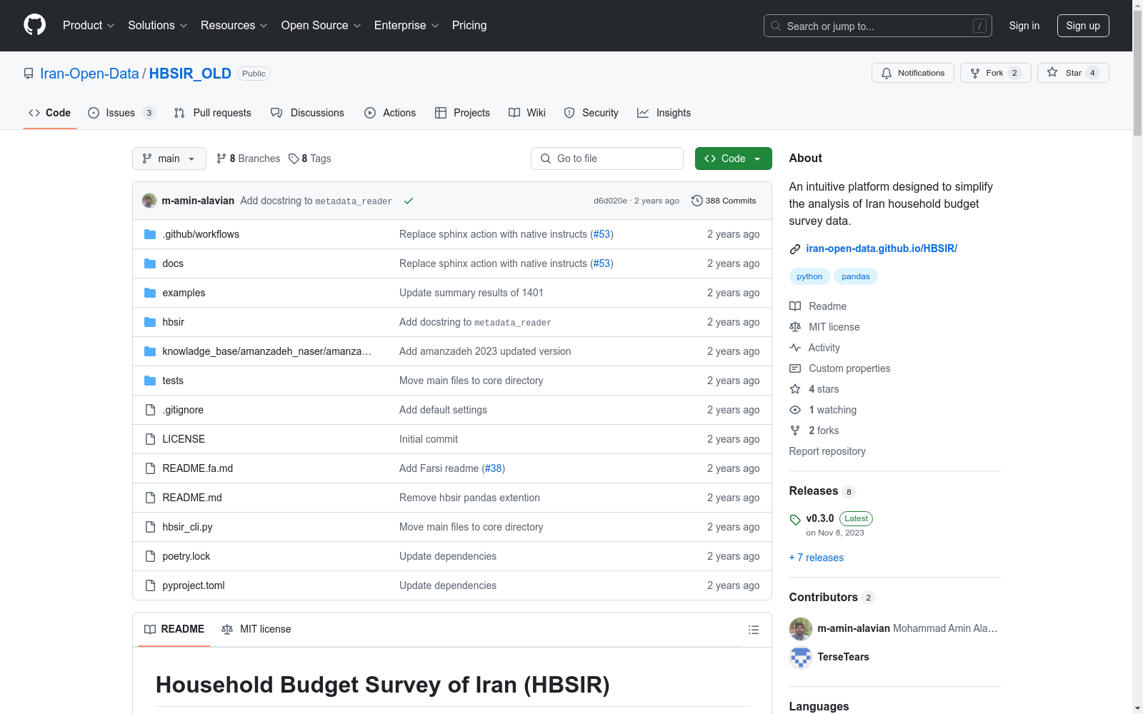
Task: Open README.md file
Action: pyautogui.click(x=192, y=498)
